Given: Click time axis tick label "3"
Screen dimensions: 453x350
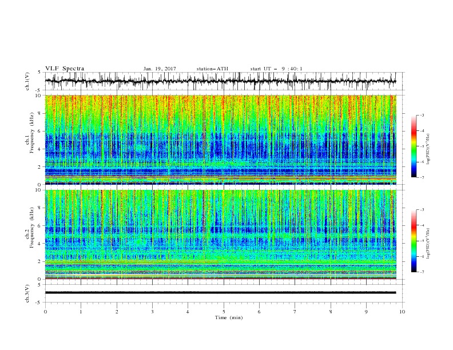Looking at the screenshot, I should click(152, 312).
